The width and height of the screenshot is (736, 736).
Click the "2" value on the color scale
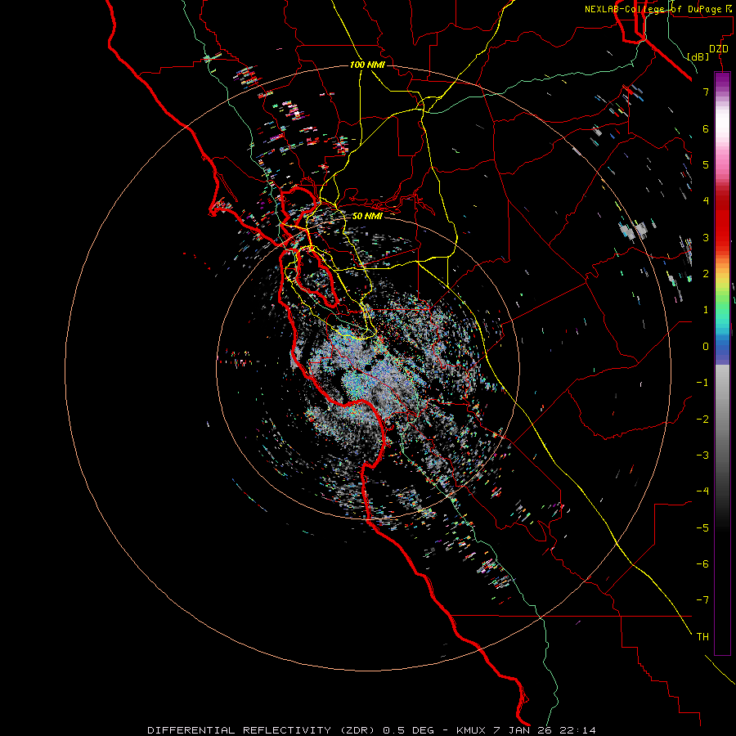click(x=706, y=274)
